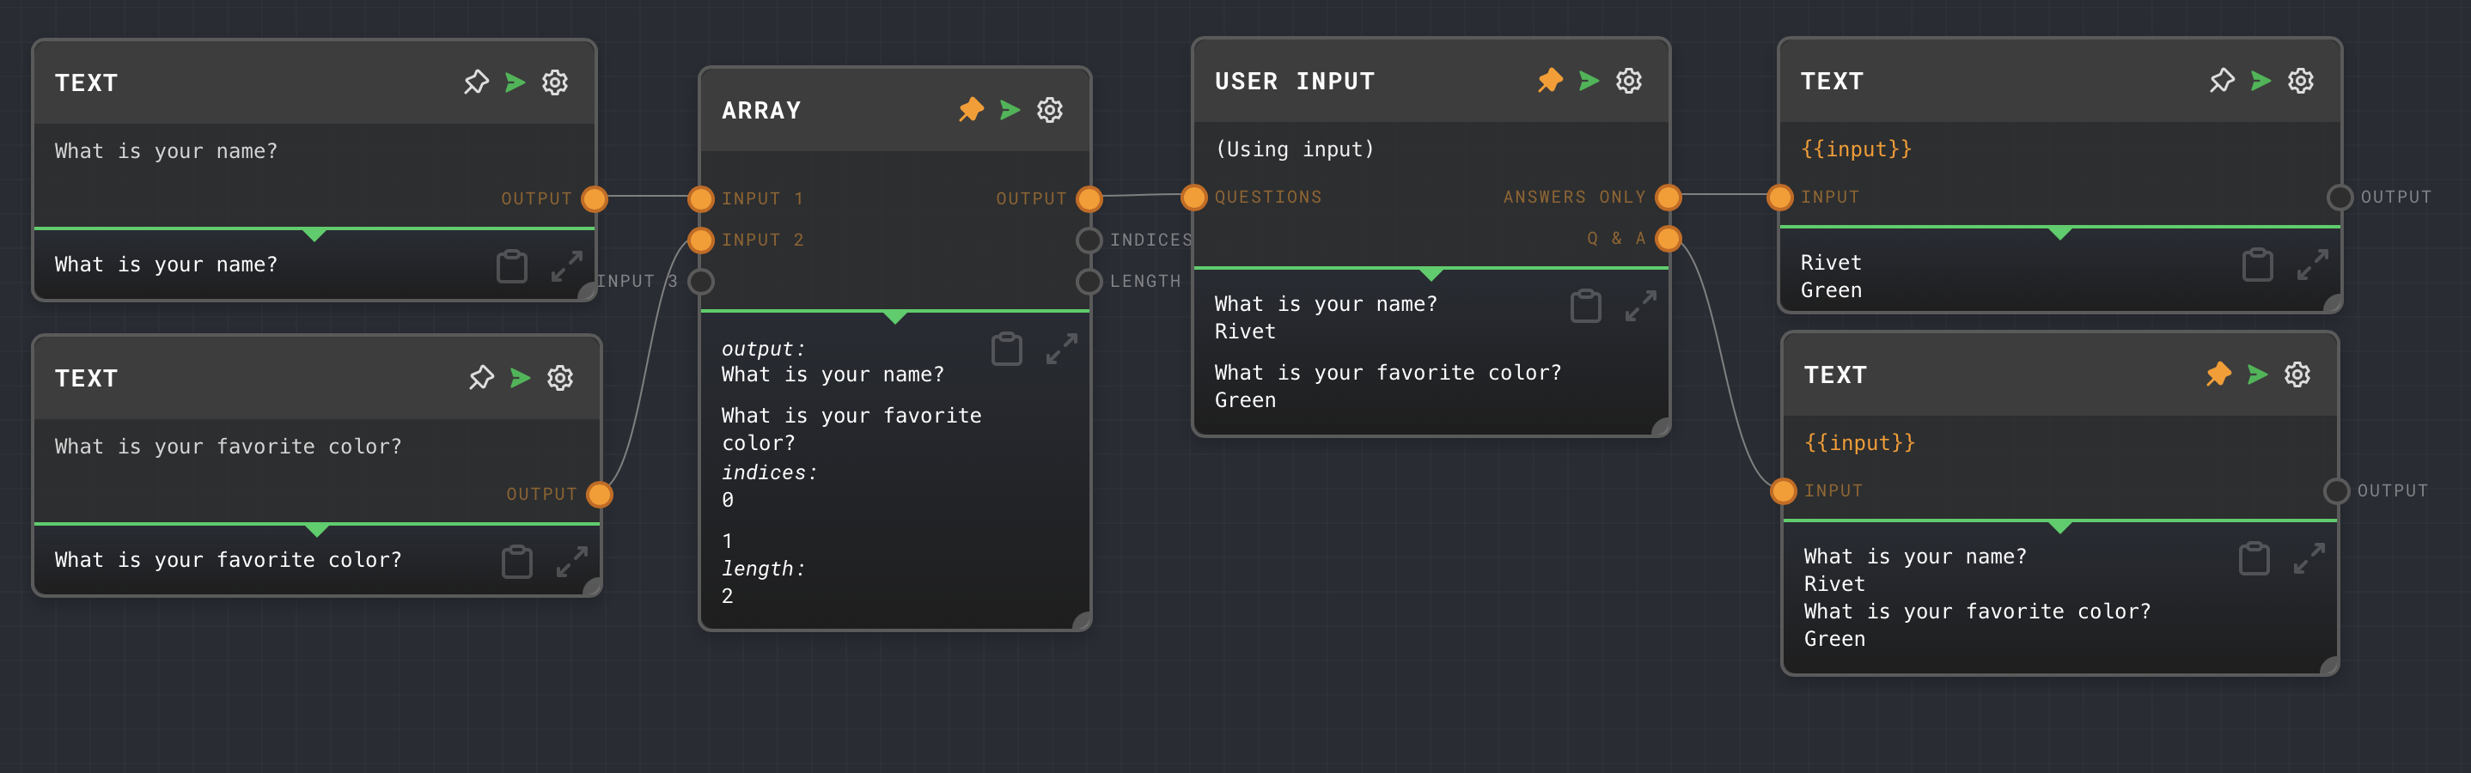Click the Output port of the 'Rivet Green' Text node
The height and width of the screenshot is (773, 2471).
click(x=2340, y=197)
